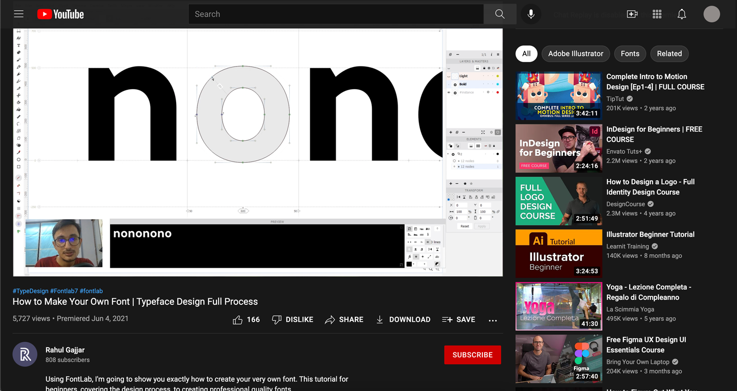This screenshot has height=391, width=737.
Task: Open the #TypeDesign hashtag link
Action: pyautogui.click(x=30, y=291)
